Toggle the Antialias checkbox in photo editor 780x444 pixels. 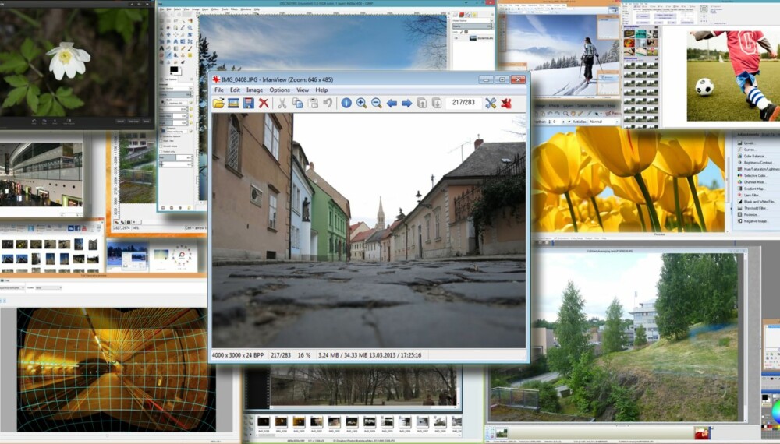tap(569, 122)
